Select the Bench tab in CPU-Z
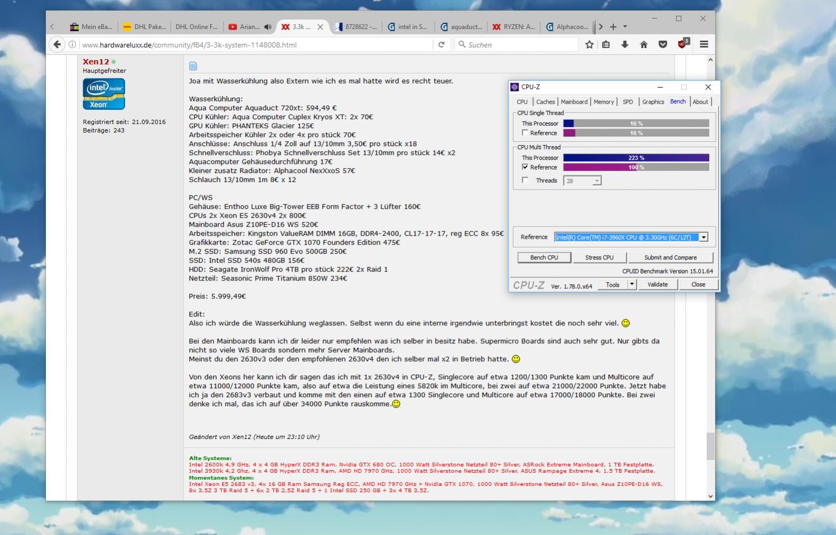836x535 pixels. point(678,101)
